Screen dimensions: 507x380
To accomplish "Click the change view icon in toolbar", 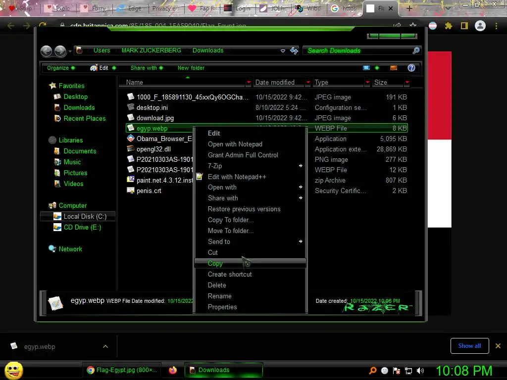I will tap(366, 68).
